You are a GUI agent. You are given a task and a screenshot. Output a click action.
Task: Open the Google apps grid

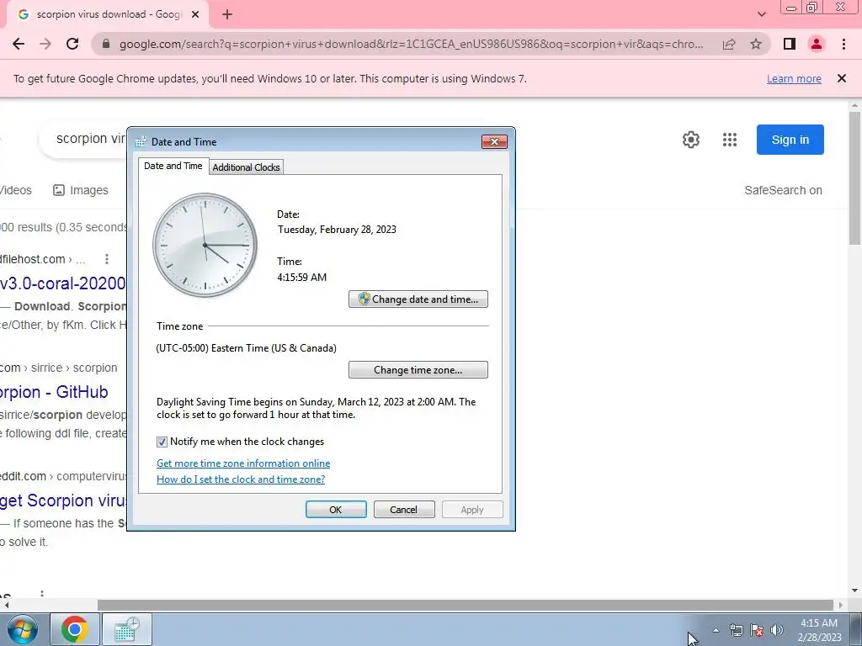(x=730, y=140)
